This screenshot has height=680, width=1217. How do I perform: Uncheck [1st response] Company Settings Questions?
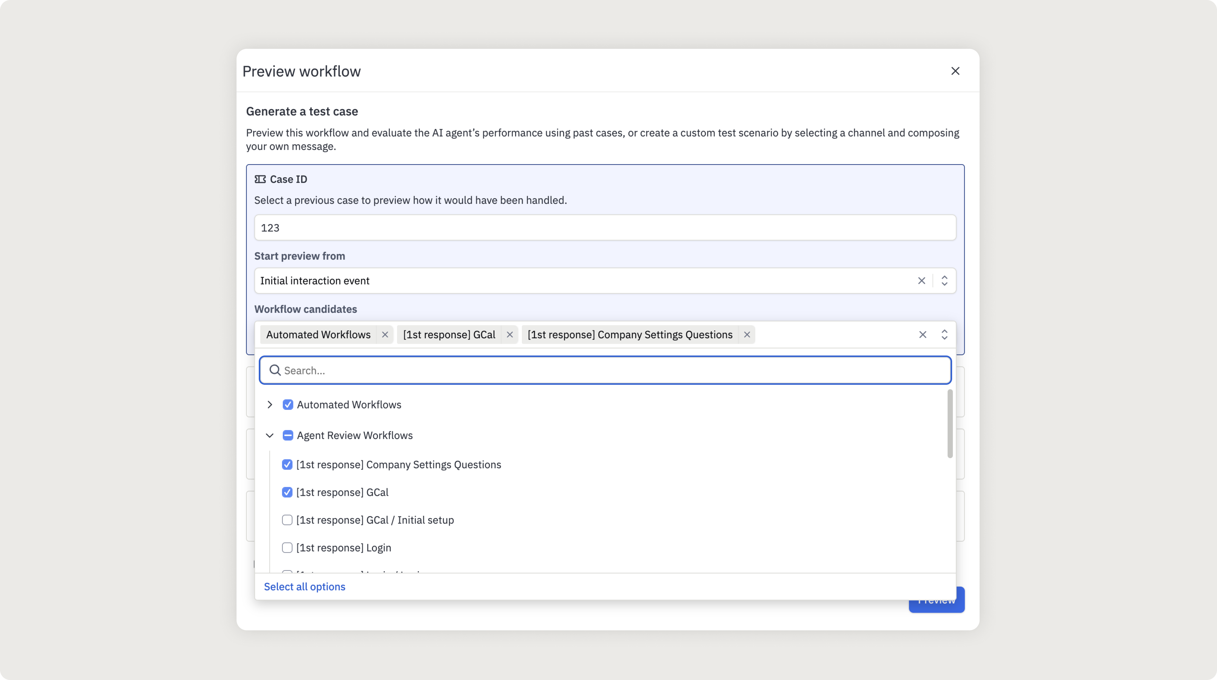[x=287, y=465]
